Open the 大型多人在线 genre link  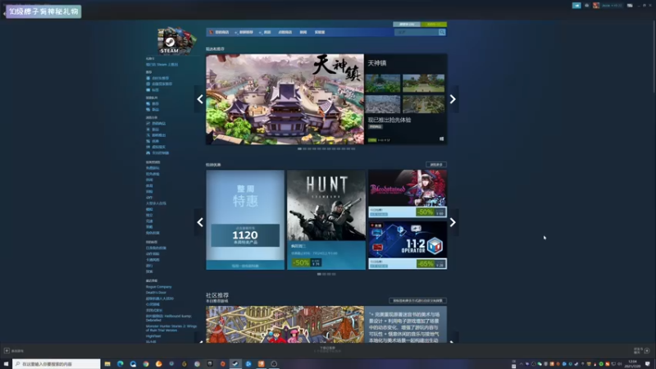(x=156, y=203)
